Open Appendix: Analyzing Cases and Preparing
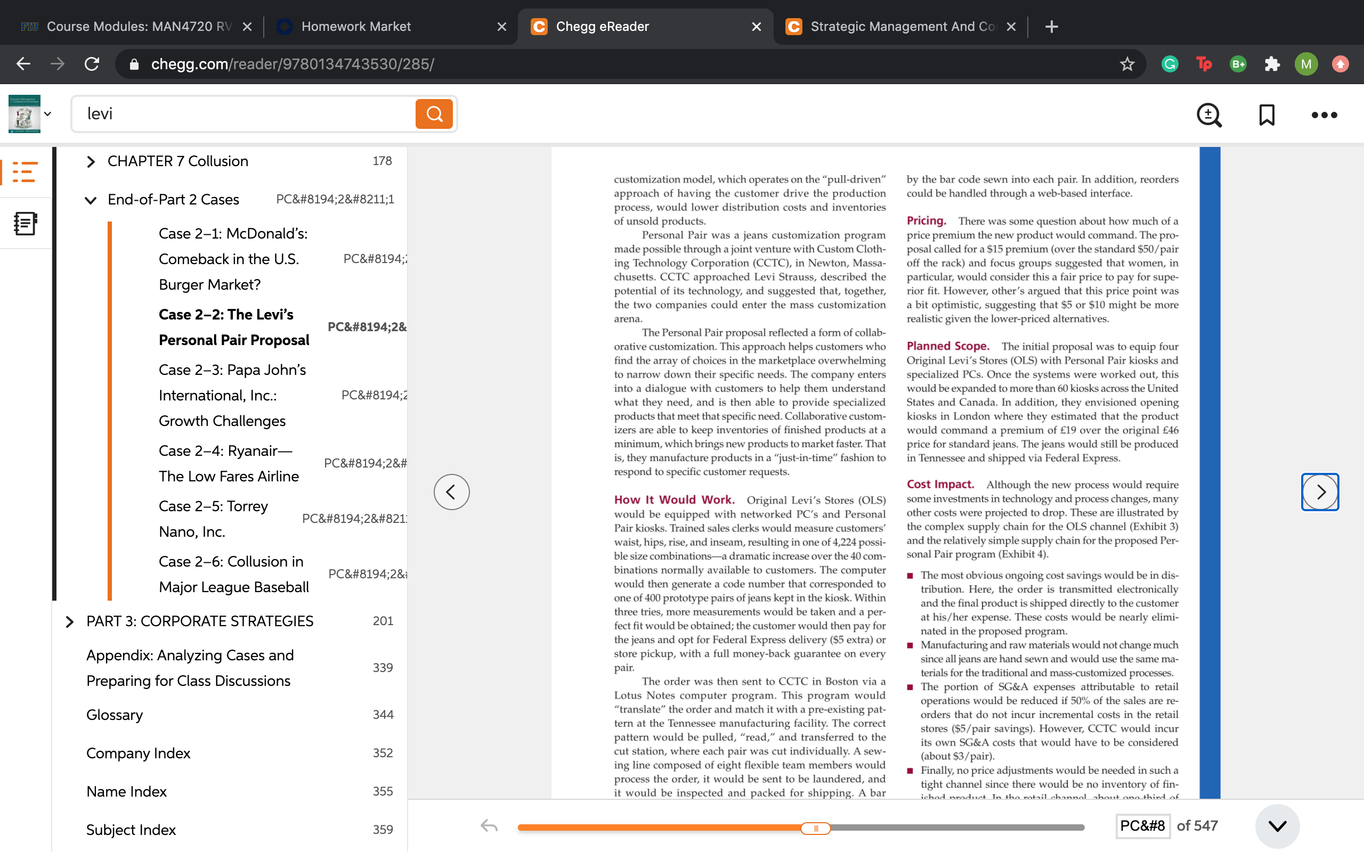This screenshot has height=852, width=1364. coord(190,668)
